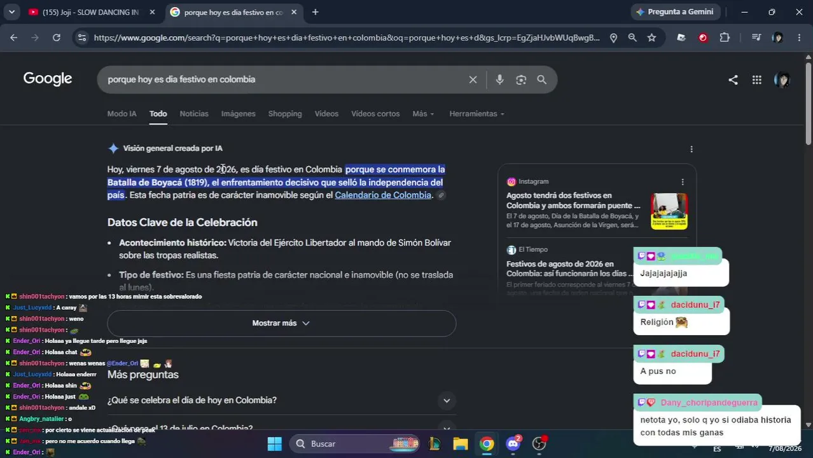
Task: Click the zoom magnifier icon in address bar
Action: coord(632,38)
